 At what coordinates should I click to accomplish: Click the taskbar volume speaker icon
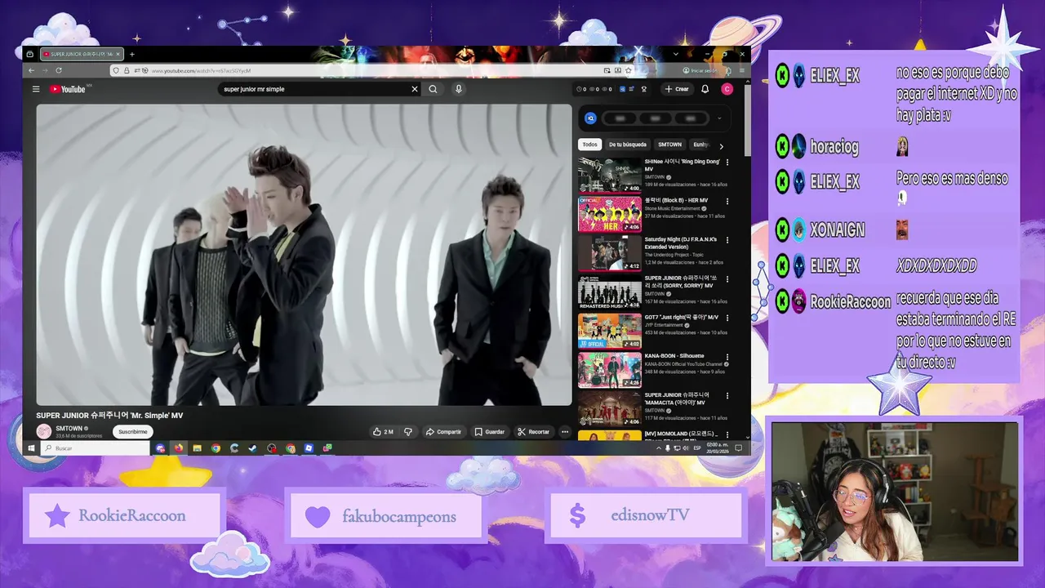[687, 448]
